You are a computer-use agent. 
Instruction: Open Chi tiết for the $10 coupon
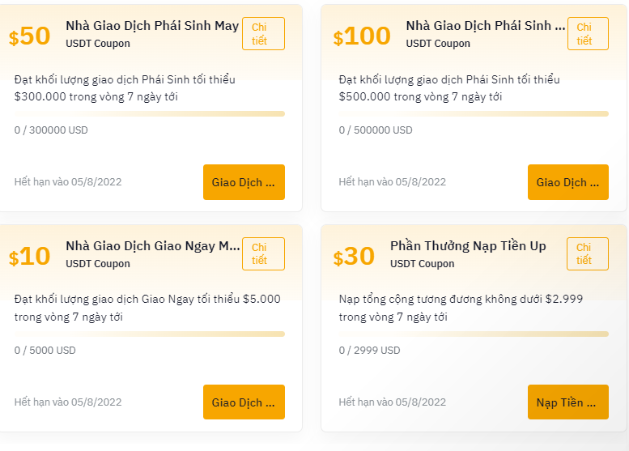[x=263, y=253]
